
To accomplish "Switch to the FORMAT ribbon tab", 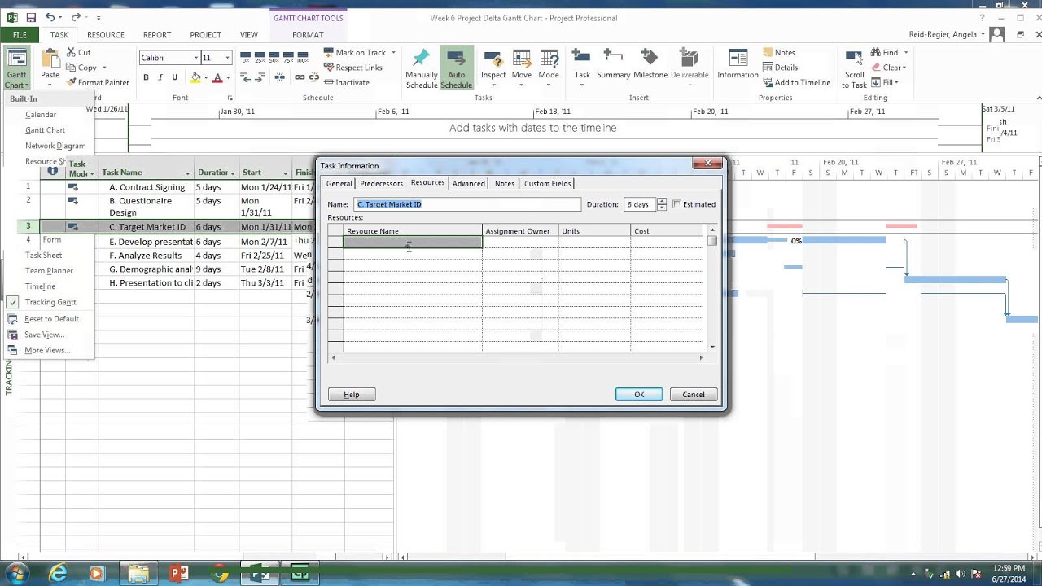I will pyautogui.click(x=308, y=35).
